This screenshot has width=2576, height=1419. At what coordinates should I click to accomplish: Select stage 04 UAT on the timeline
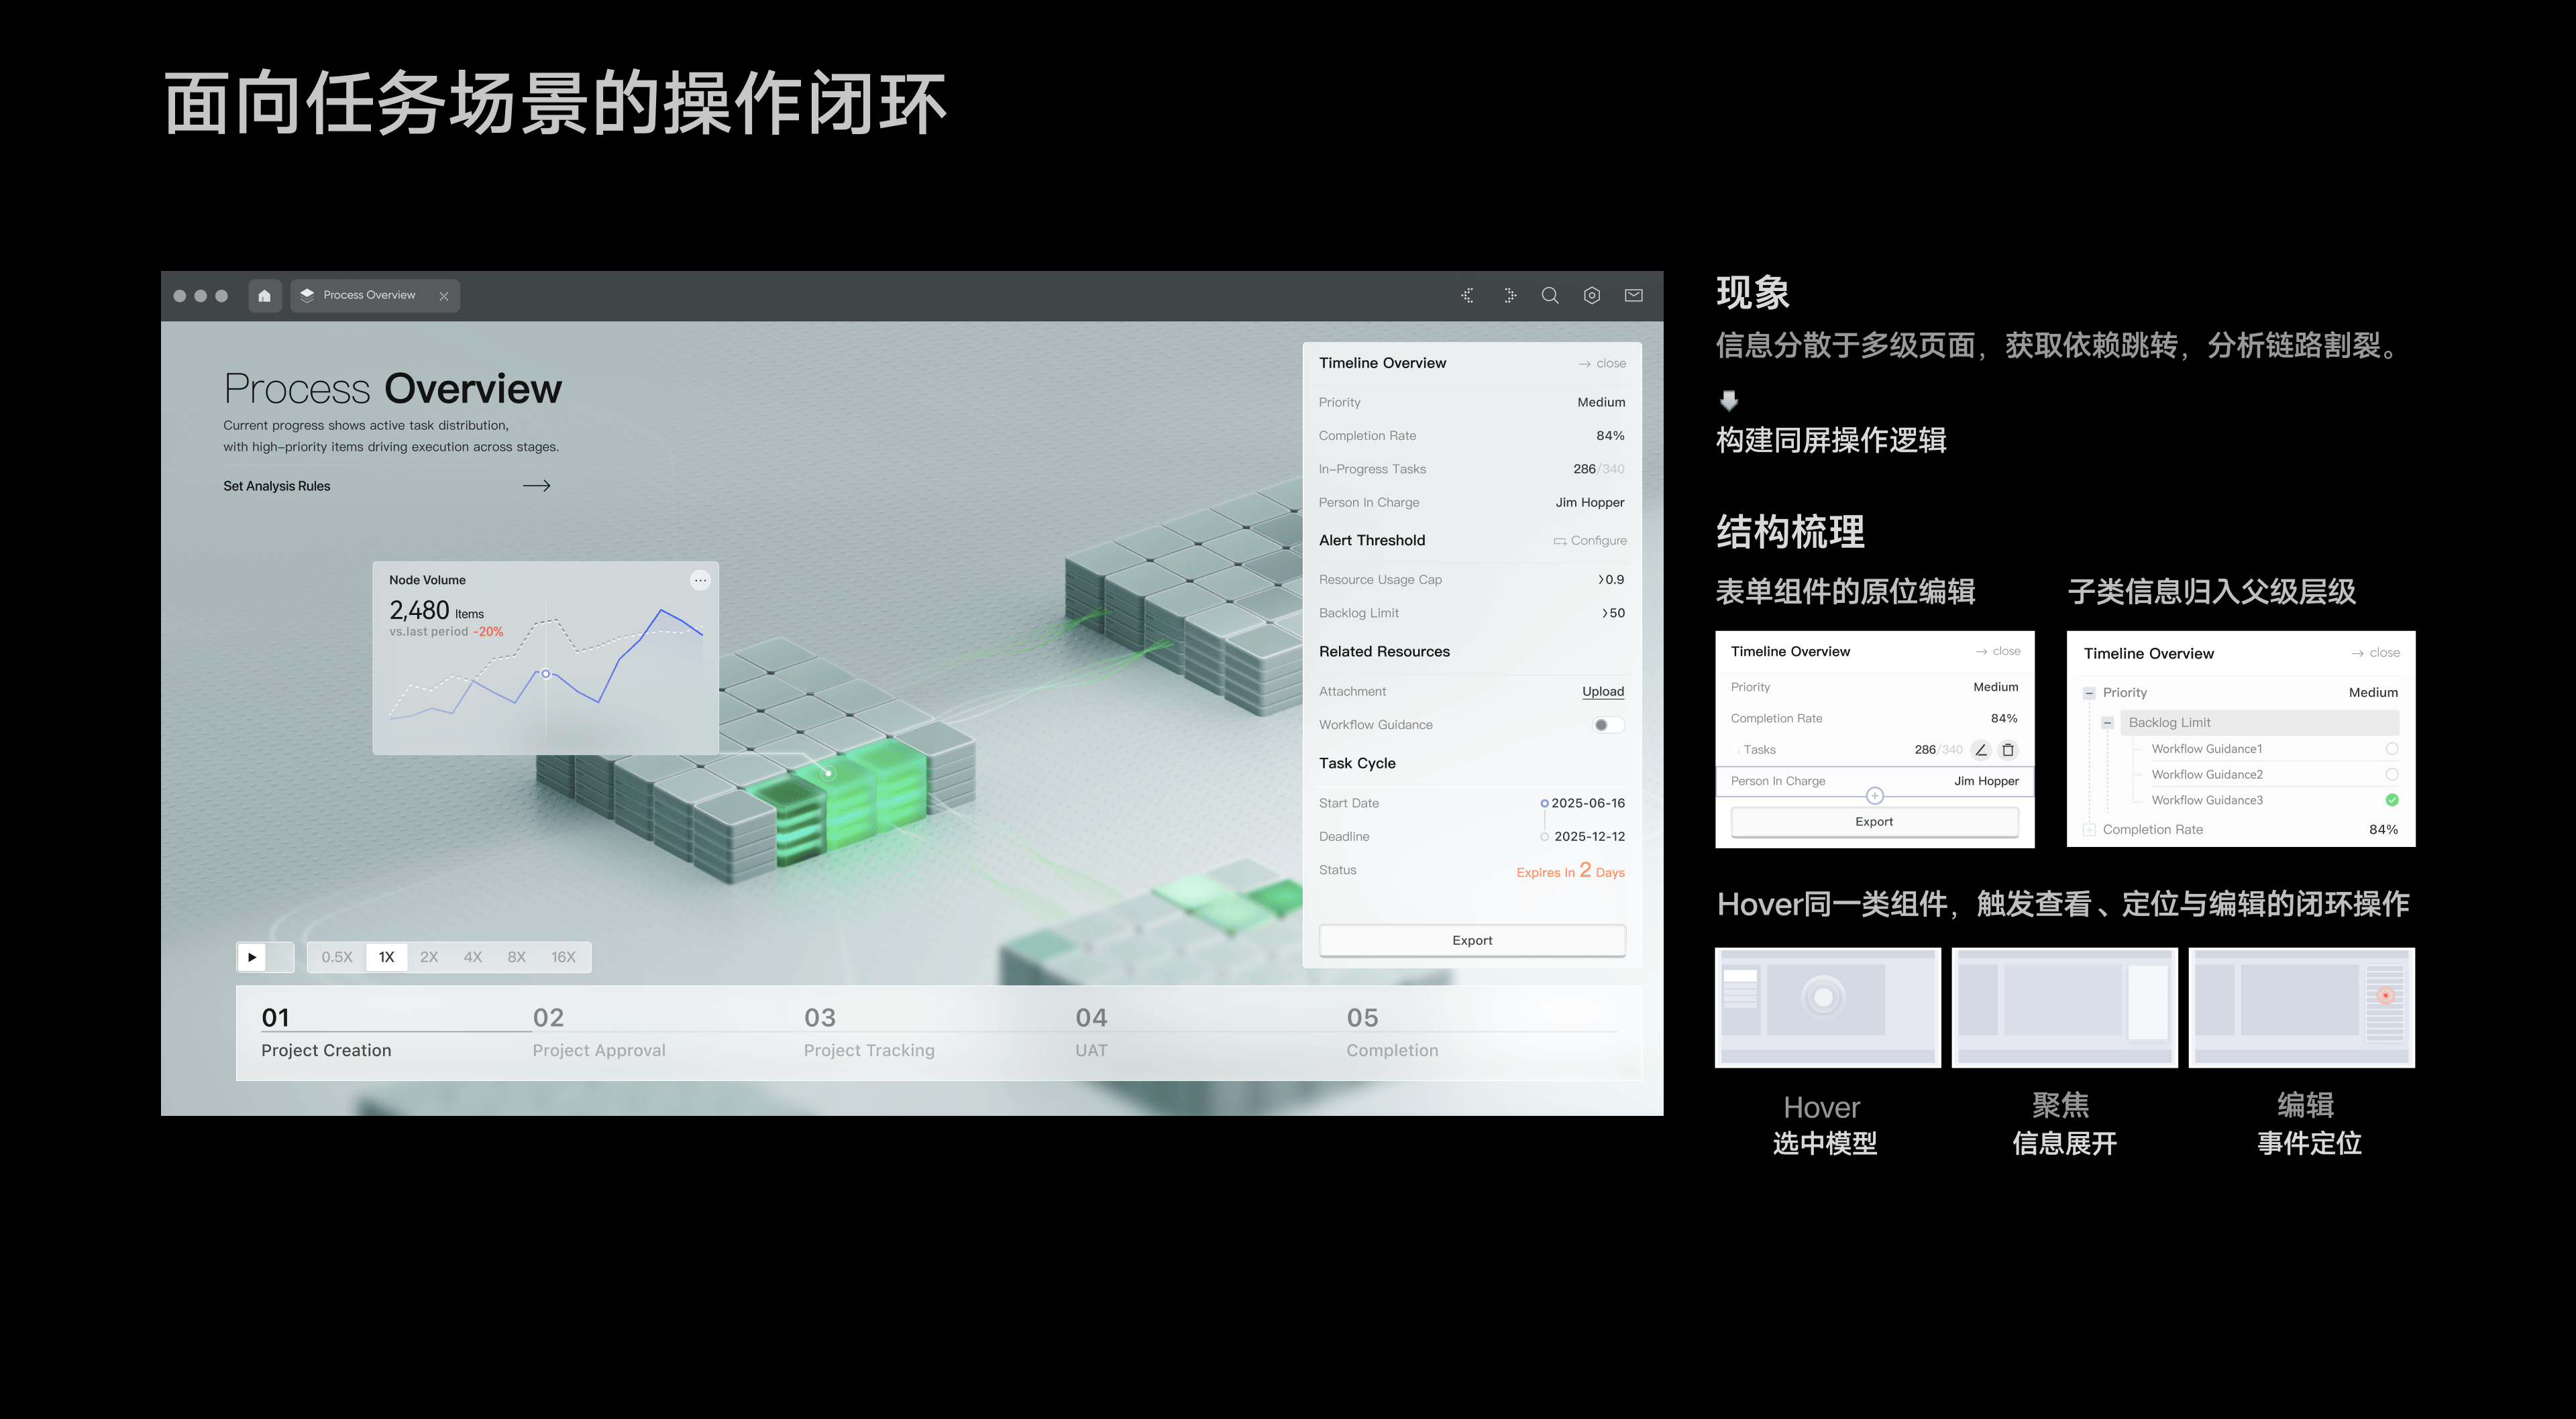1091,1034
